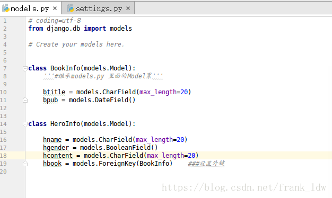
Task: Collapse the HeroInfo class fold marker
Action: [25, 124]
